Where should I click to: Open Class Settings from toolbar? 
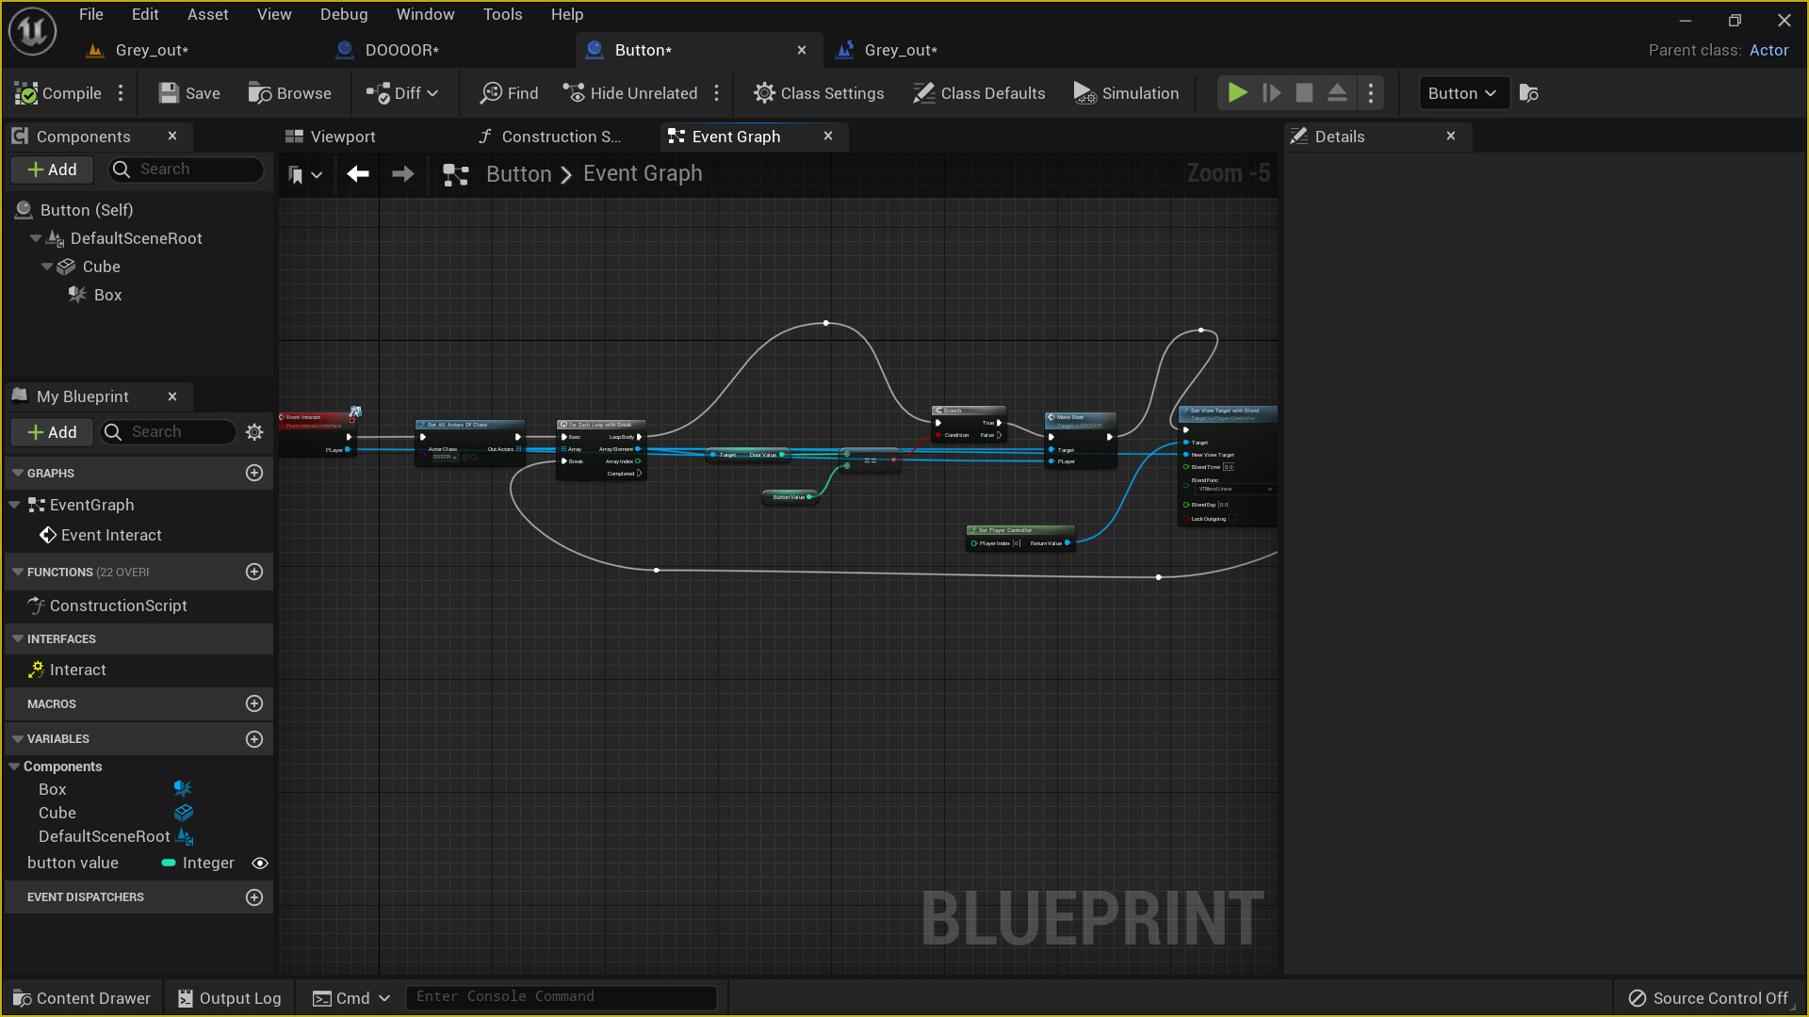pos(818,93)
